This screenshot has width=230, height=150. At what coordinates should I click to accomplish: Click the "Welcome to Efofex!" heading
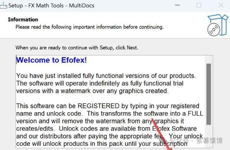pos(51,60)
